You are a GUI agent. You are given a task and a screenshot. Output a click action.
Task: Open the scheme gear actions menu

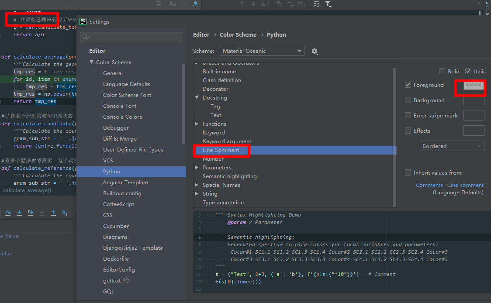pyautogui.click(x=315, y=52)
